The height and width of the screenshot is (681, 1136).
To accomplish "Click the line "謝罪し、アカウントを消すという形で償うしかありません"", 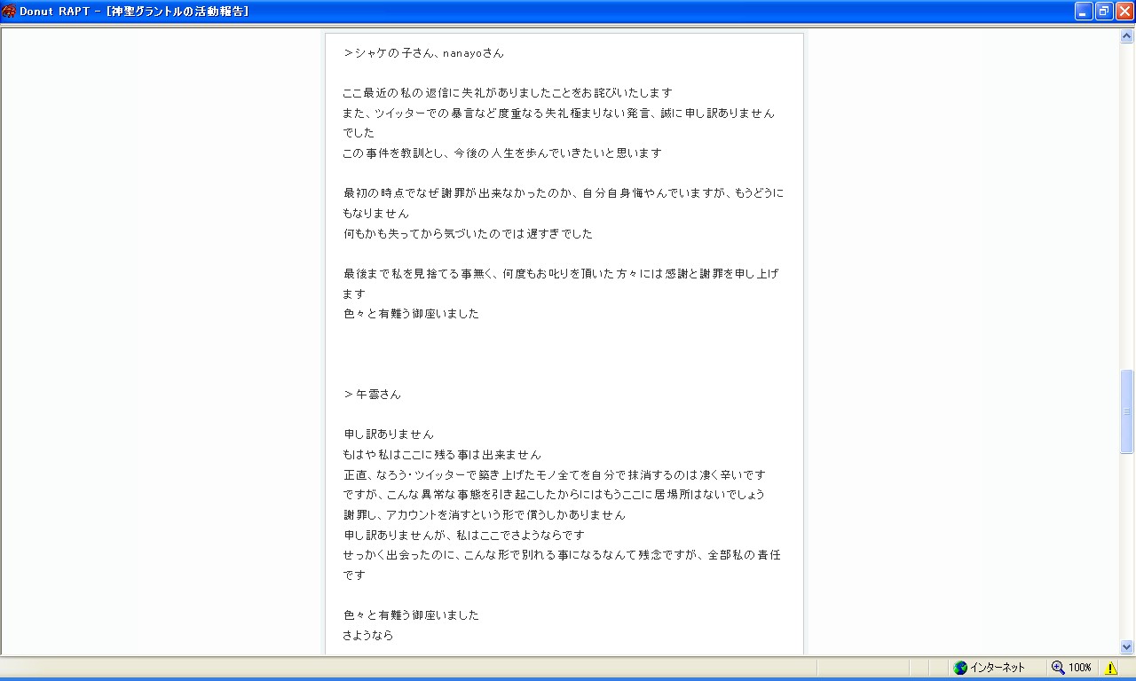I will click(485, 515).
